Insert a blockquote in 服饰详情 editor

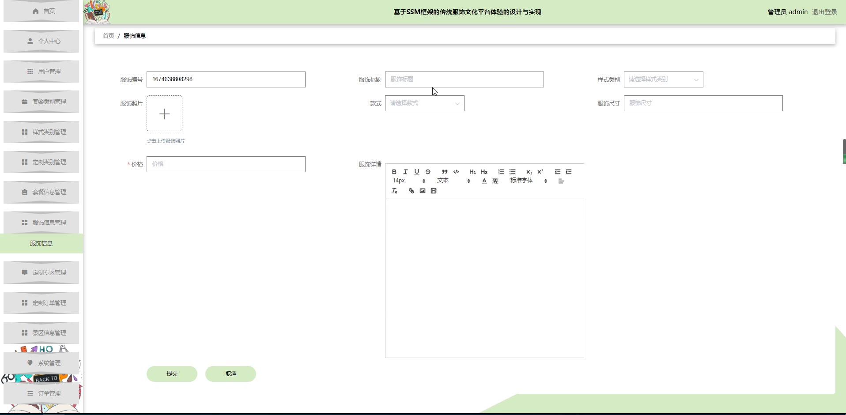[x=445, y=172]
